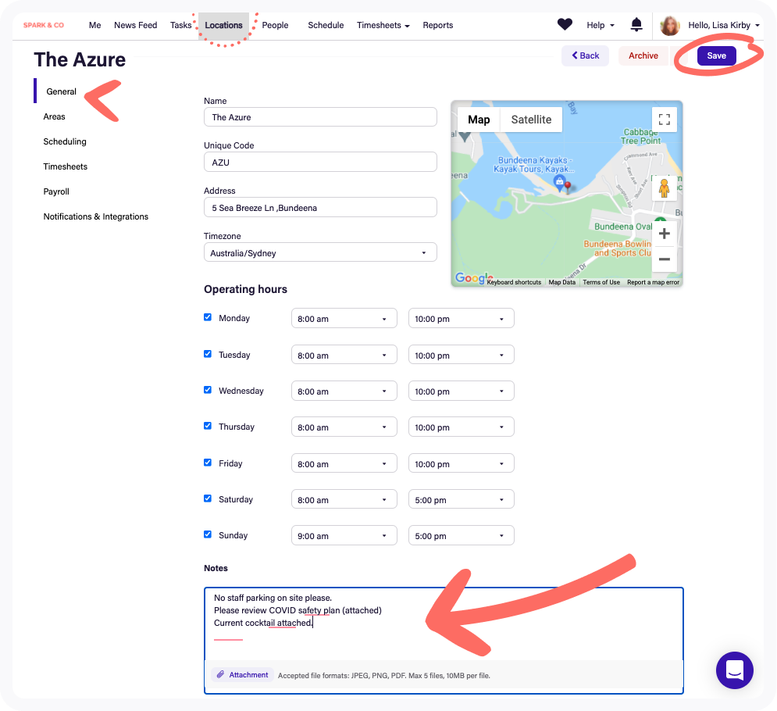This screenshot has height=711, width=777.
Task: Zoom in on the map
Action: tap(664, 234)
